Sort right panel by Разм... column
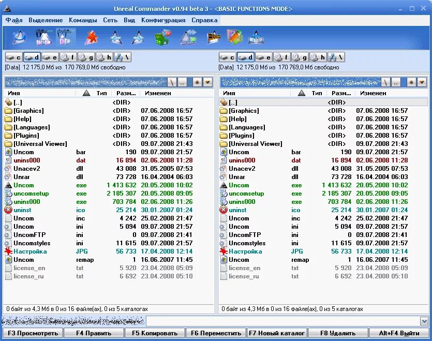 click(341, 93)
